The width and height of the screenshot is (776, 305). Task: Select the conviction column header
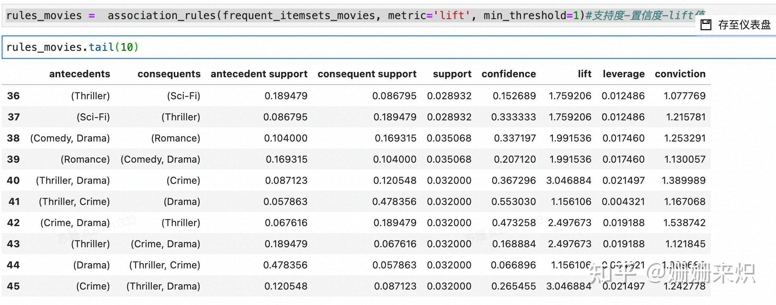pyautogui.click(x=680, y=74)
